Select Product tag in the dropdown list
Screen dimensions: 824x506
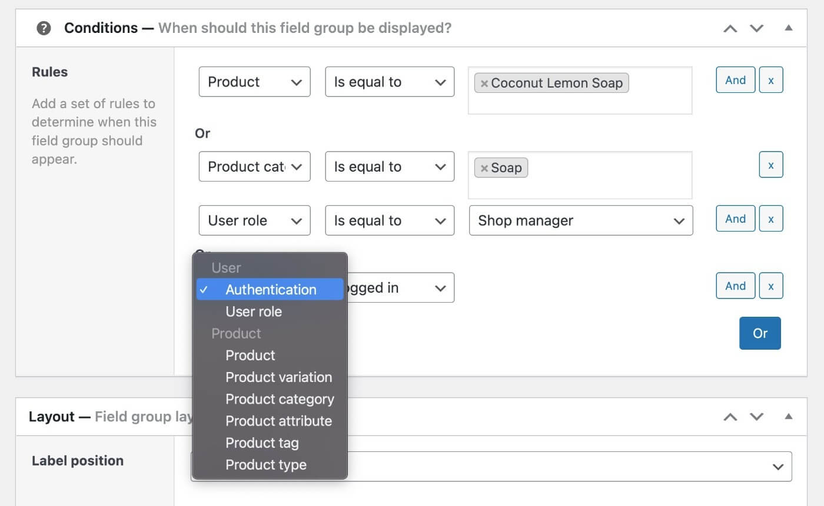[270, 443]
